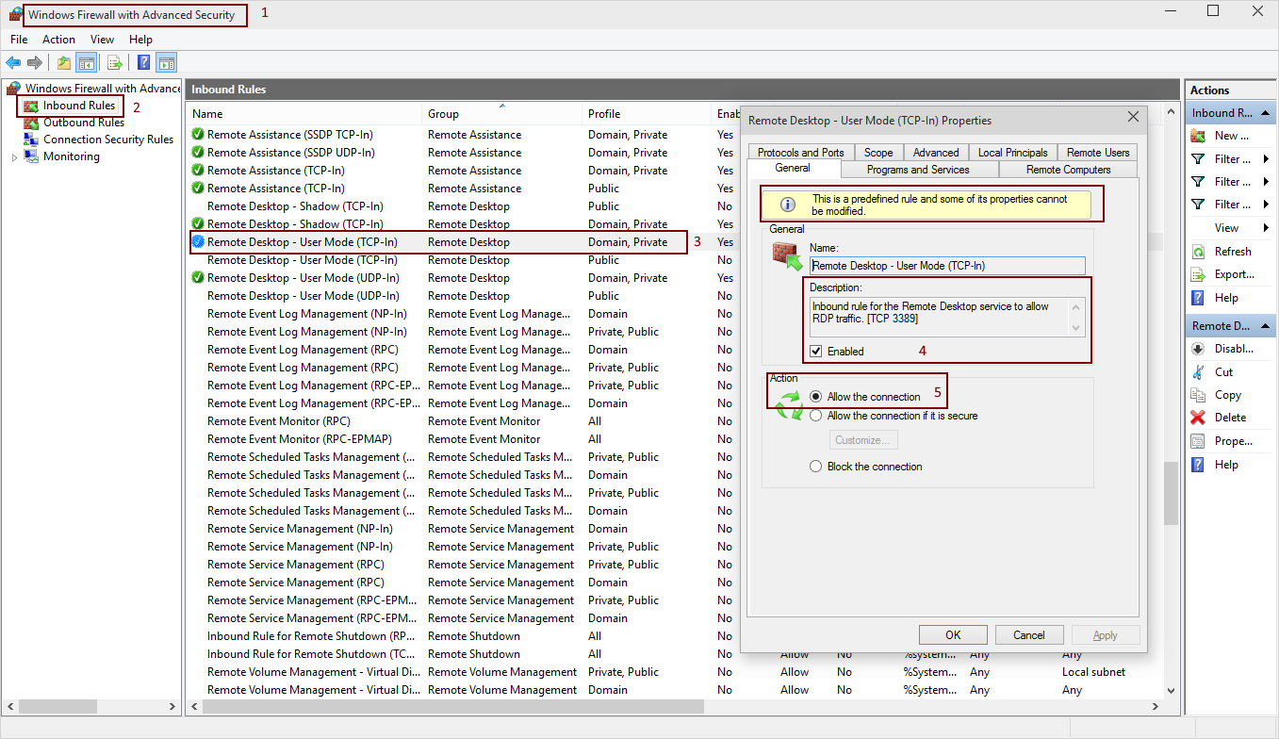Click the Outbound Rules icon in tree
This screenshot has width=1279, height=739.
(x=32, y=123)
